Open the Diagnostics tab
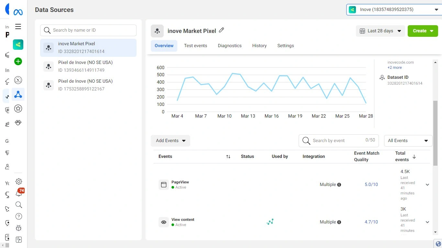This screenshot has height=248, width=442. 230,46
